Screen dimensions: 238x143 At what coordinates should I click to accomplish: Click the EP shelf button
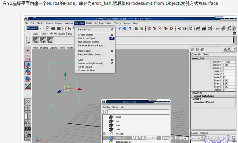click(x=43, y=40)
